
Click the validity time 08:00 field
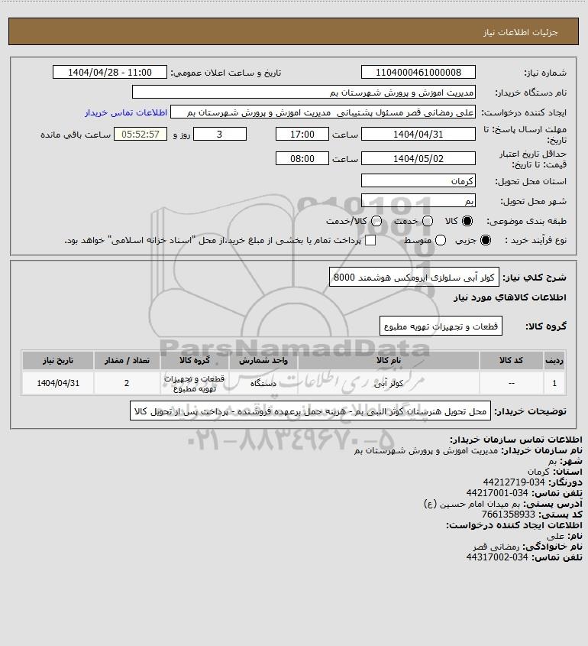302,158
